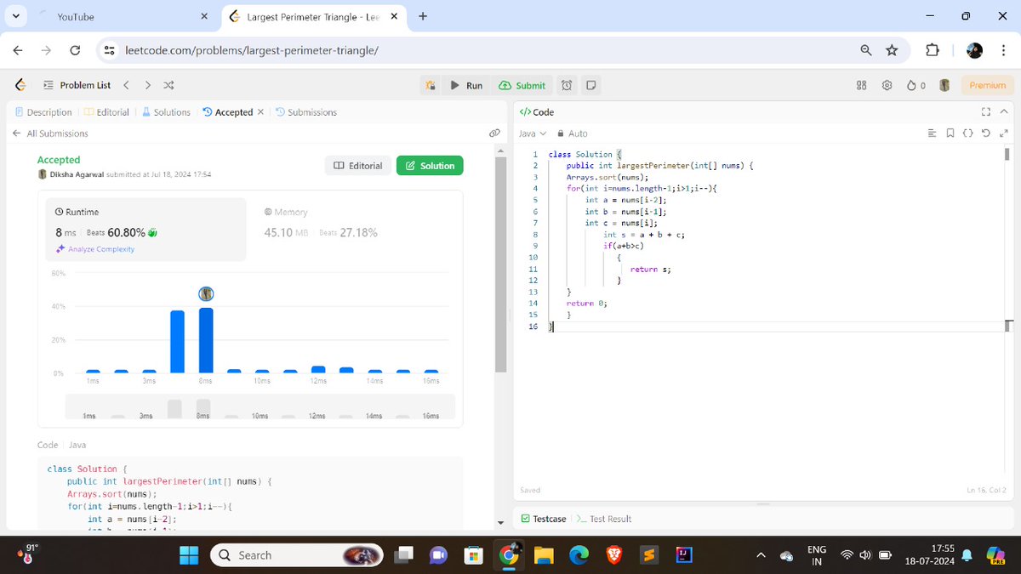Open the Test Result tab
This screenshot has width=1021, height=574.
click(604, 519)
